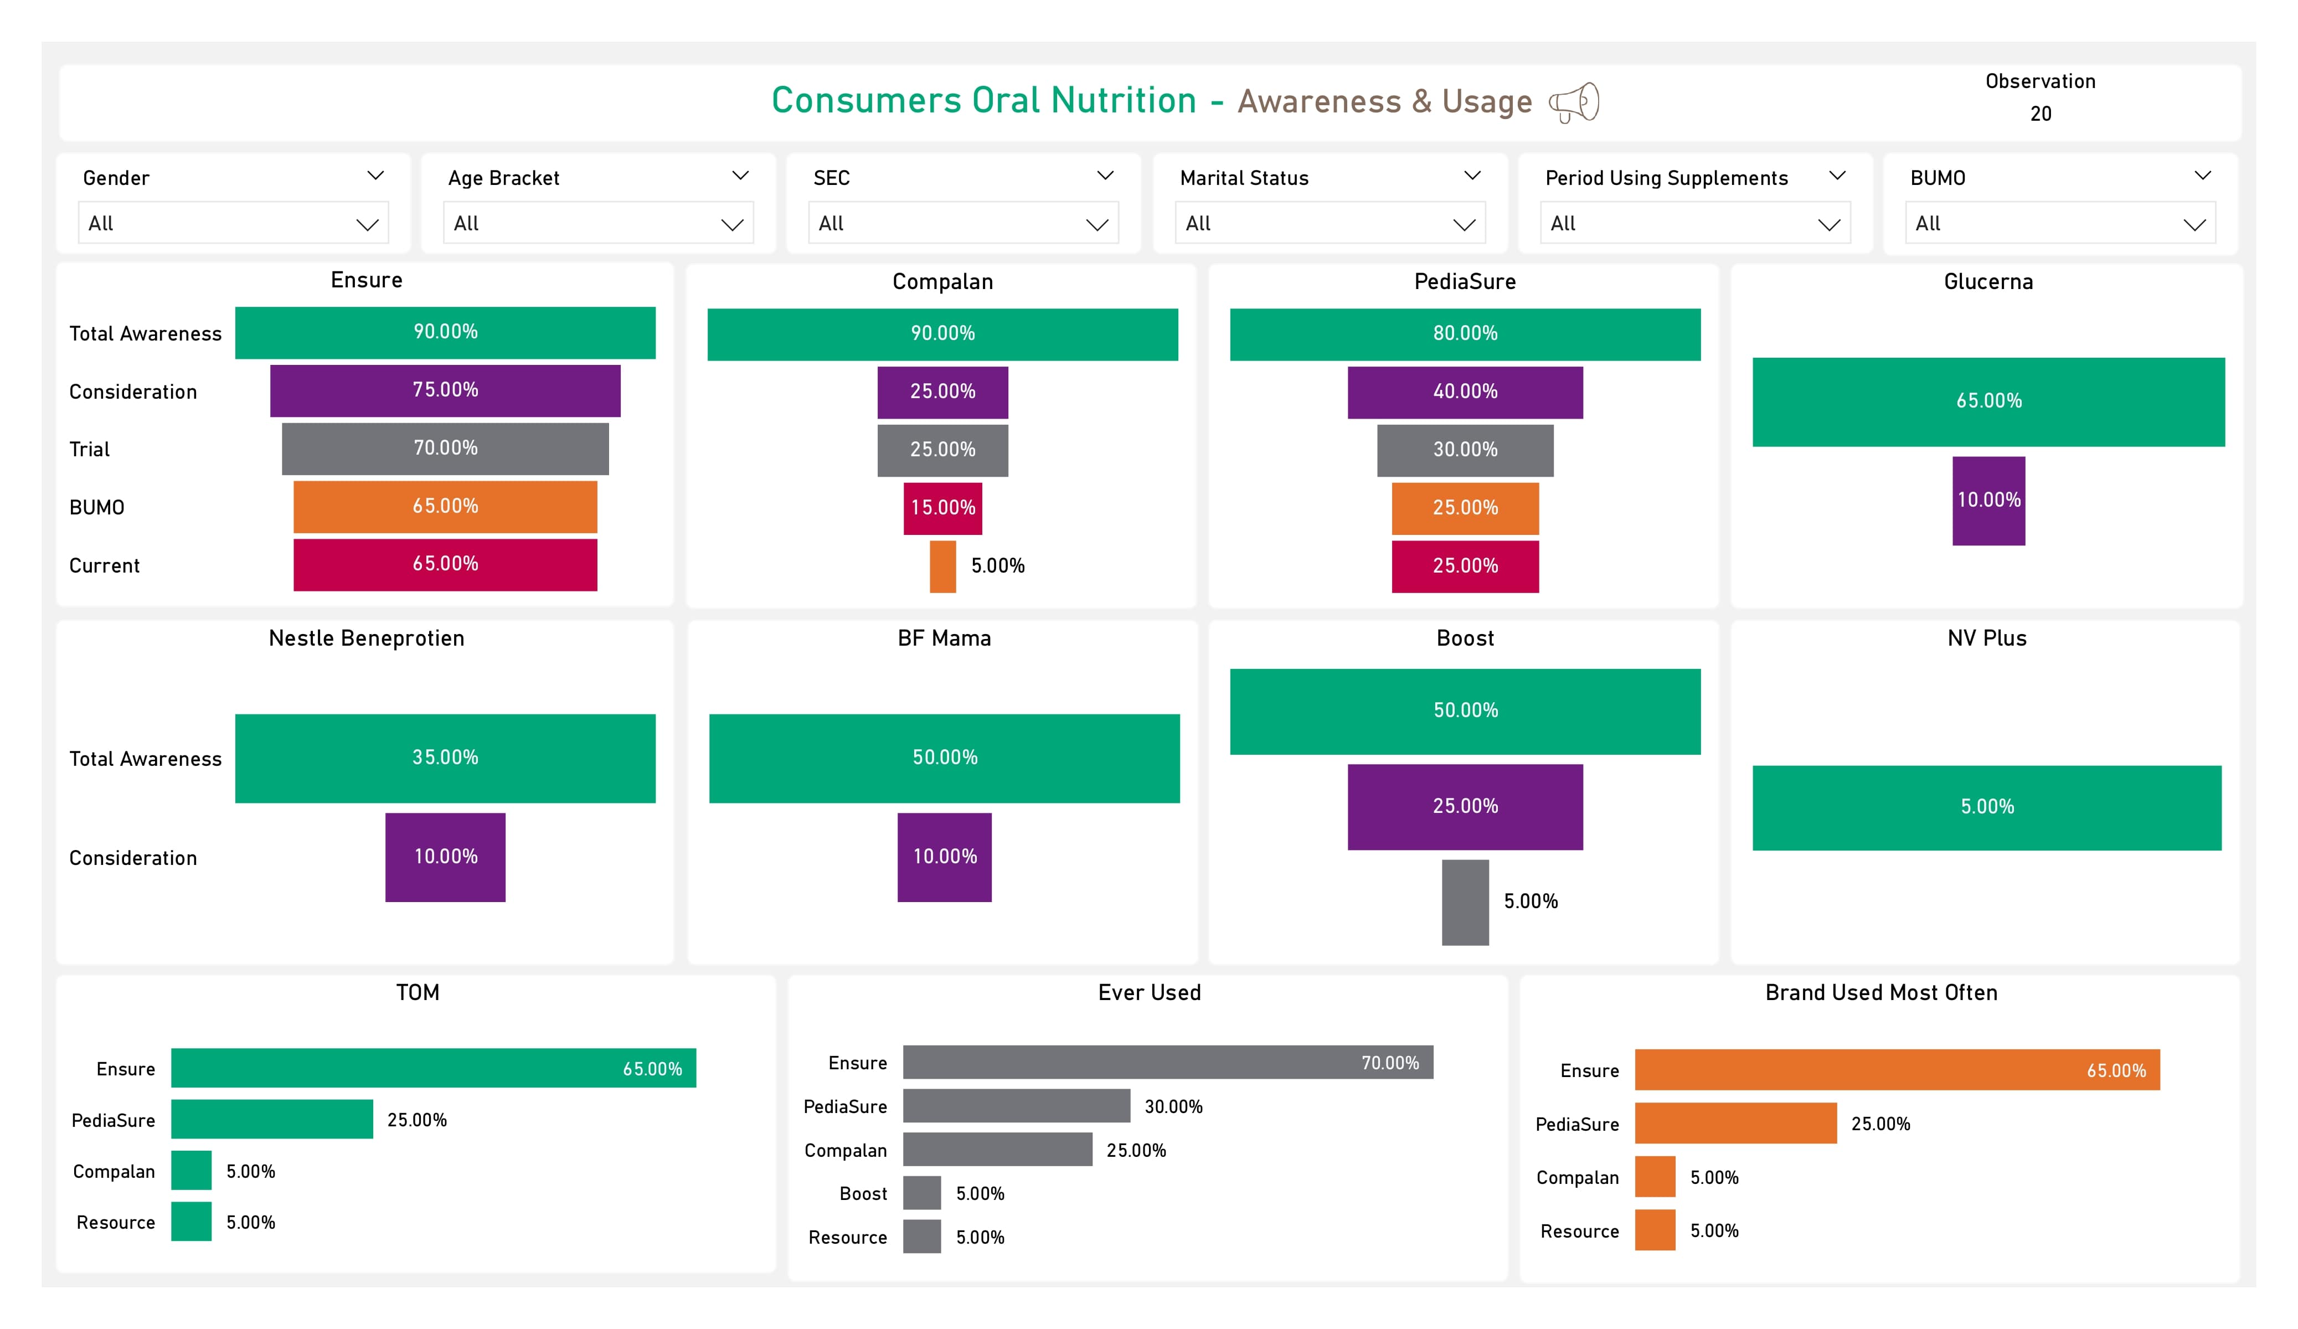
Task: Select PediaSure bar in TOM chart
Action: pyautogui.click(x=272, y=1119)
